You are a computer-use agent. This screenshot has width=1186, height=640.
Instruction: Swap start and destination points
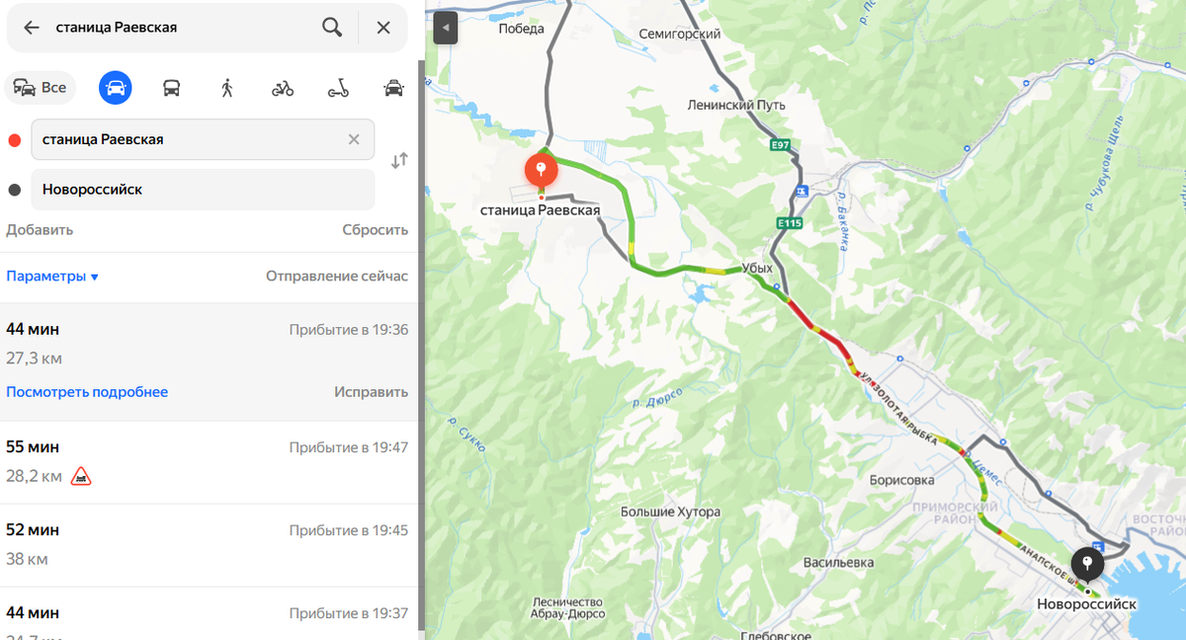pyautogui.click(x=399, y=161)
